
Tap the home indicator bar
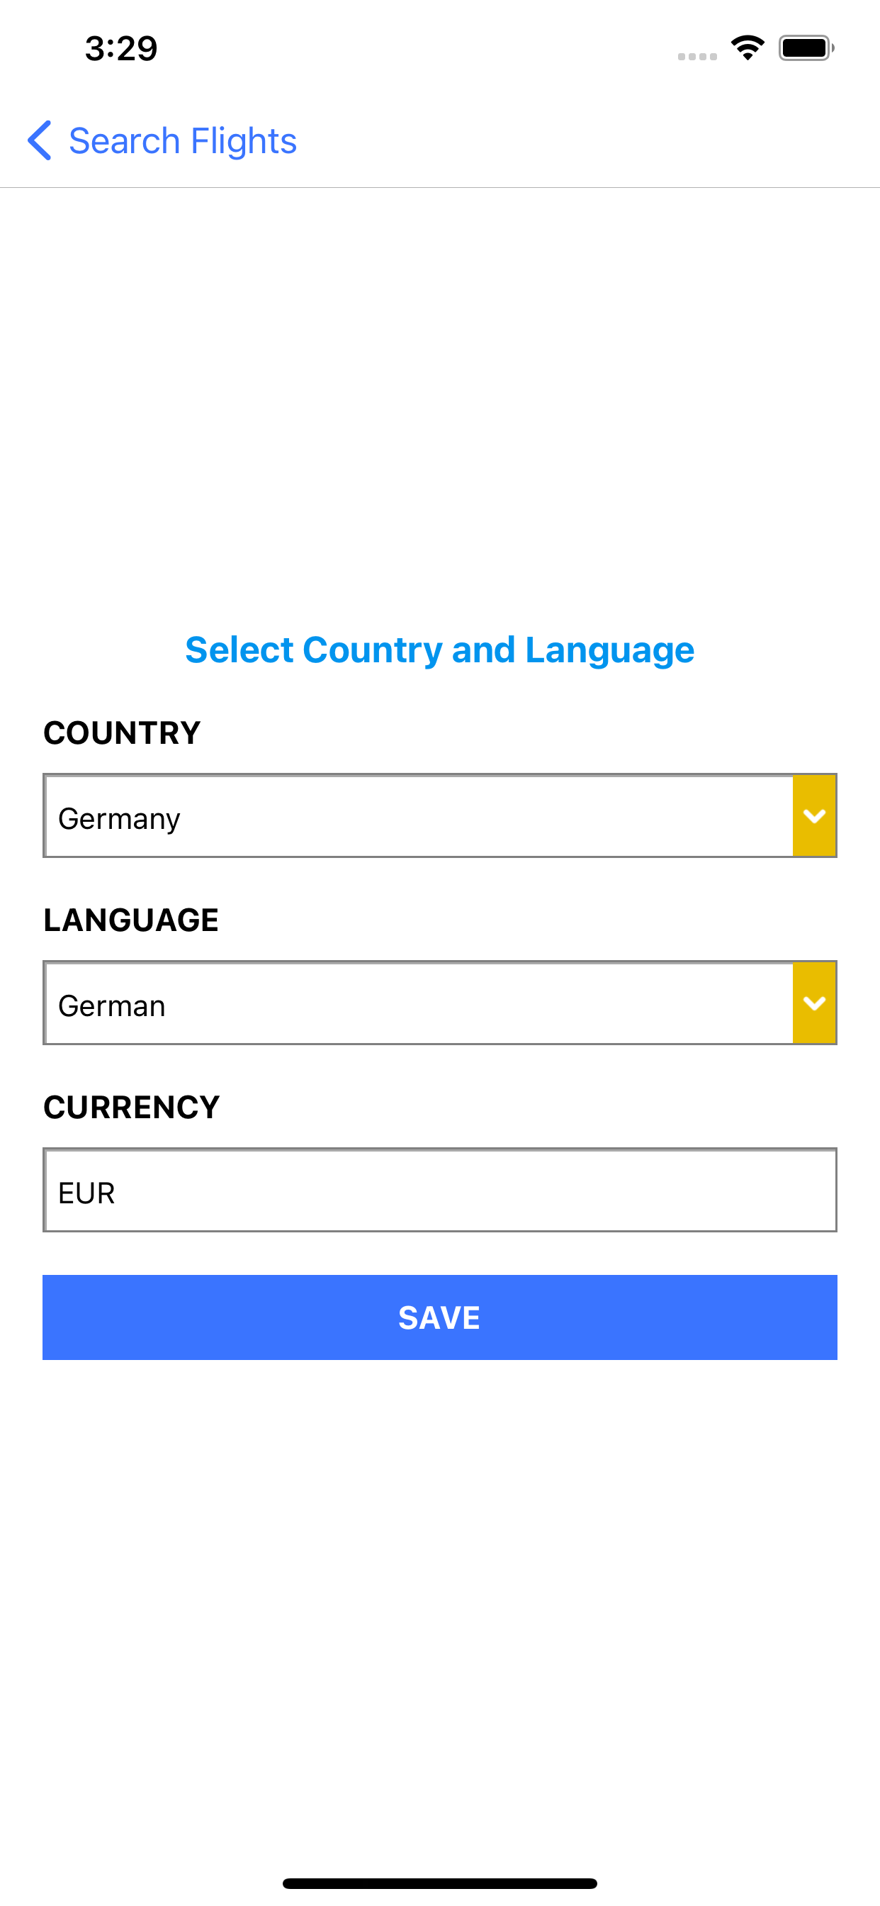pos(440,1883)
